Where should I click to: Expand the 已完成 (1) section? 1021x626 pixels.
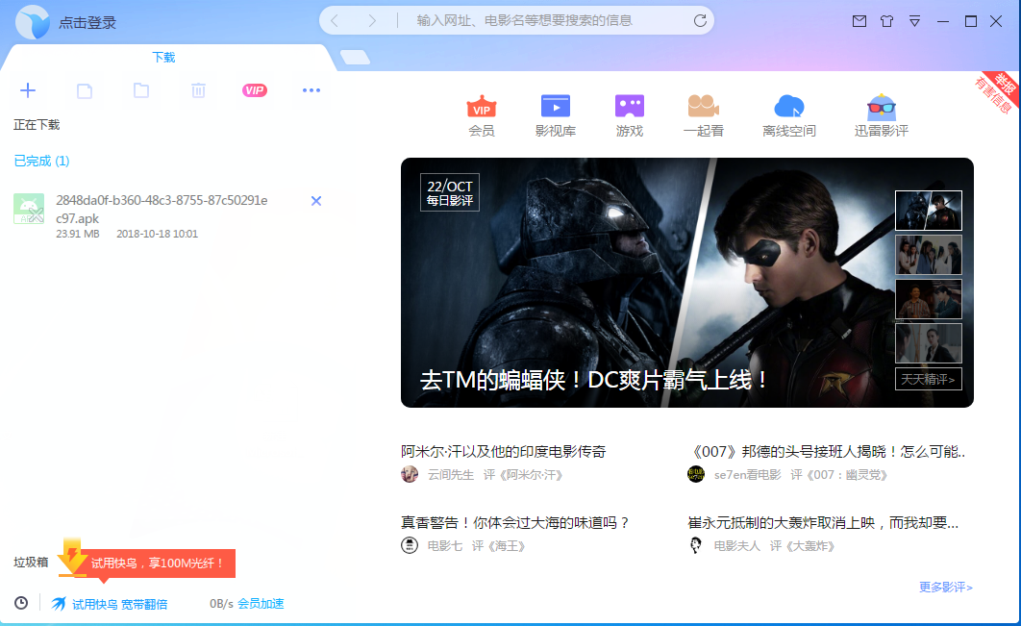(x=41, y=161)
